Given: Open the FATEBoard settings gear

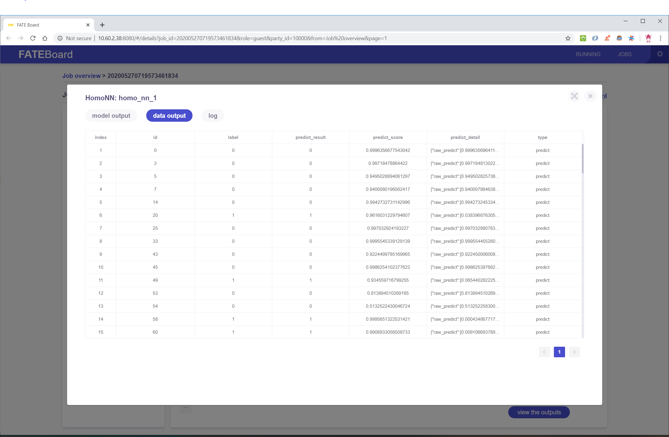Looking at the screenshot, I should (660, 54).
